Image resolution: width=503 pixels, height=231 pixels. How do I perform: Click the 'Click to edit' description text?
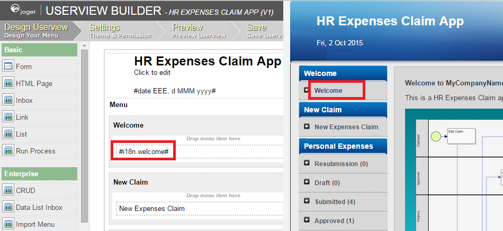(152, 73)
